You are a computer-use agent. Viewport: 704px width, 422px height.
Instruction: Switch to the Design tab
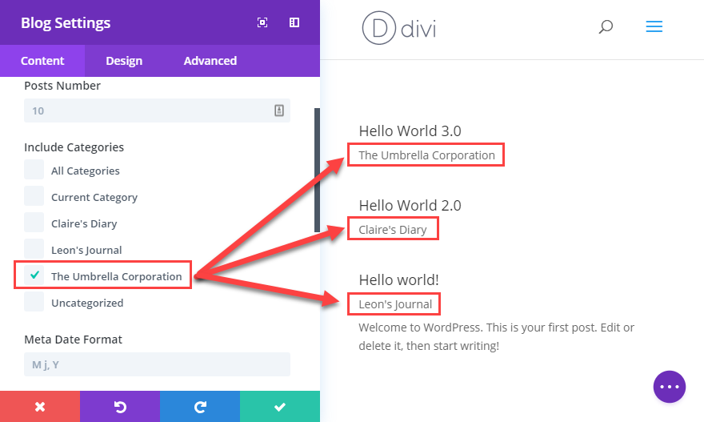coord(124,61)
